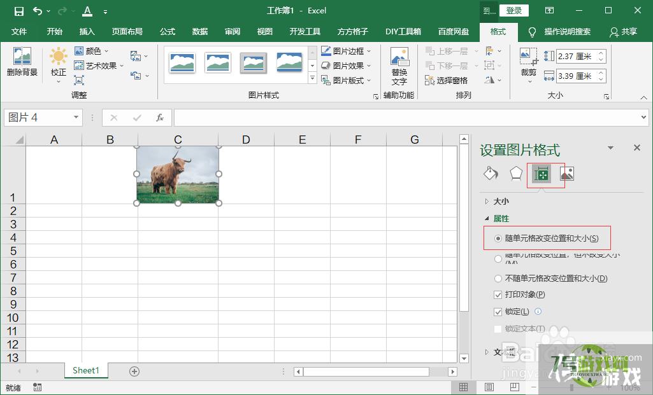Viewport: 653px width, 395px height.
Task: Click the compress pictures icon below 艺术效果
Action: pos(79,80)
